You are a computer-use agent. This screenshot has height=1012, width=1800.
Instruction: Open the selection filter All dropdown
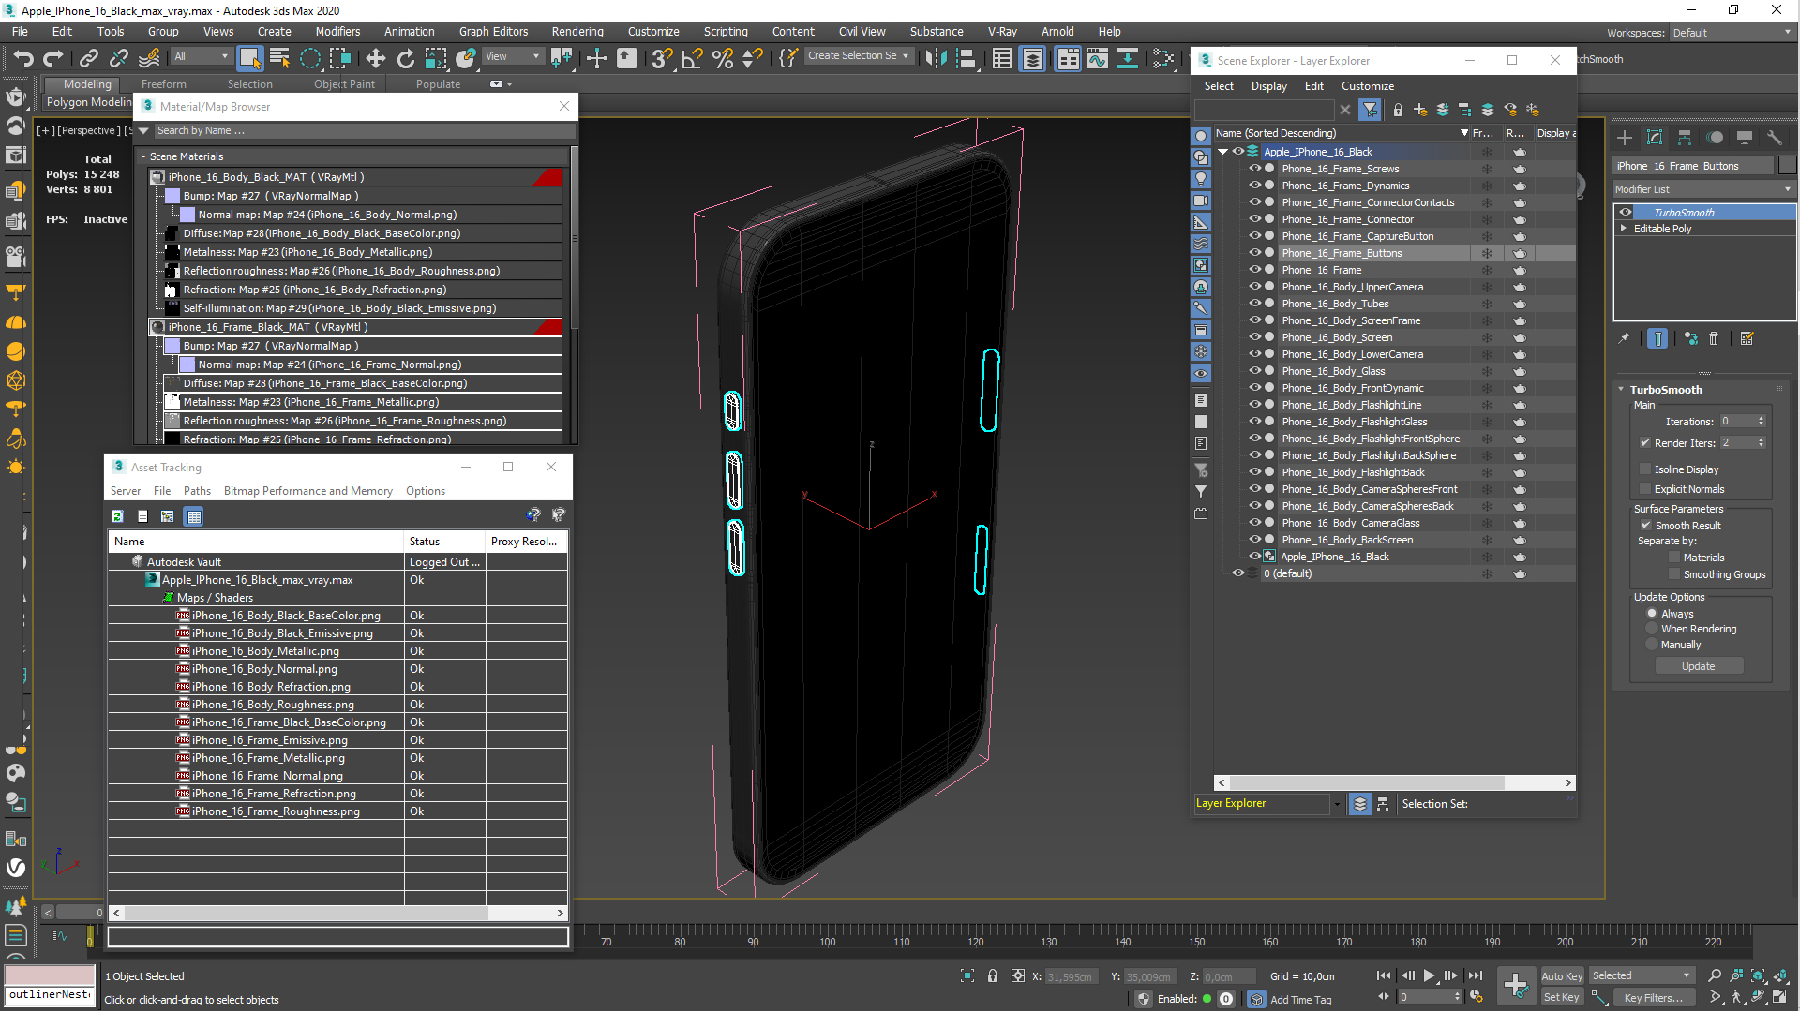[x=202, y=56]
